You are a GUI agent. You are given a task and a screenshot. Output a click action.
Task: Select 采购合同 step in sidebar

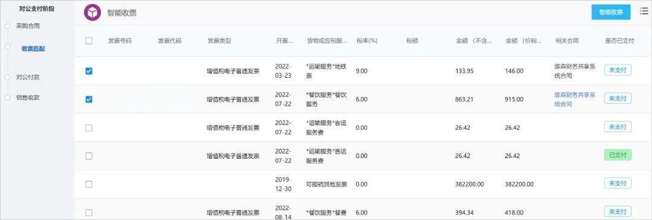[28, 26]
